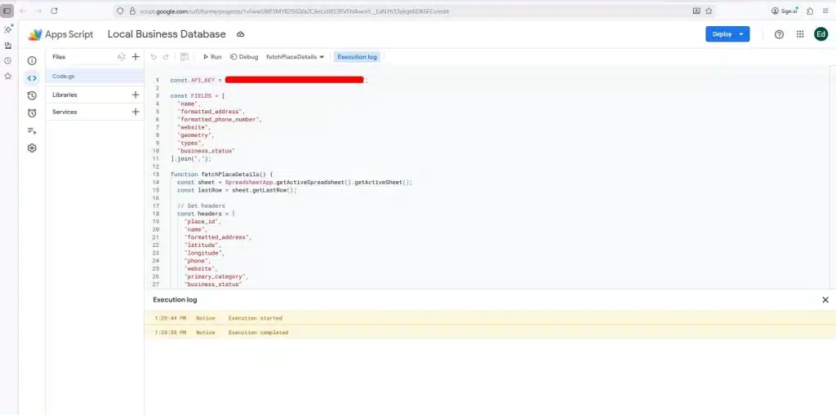Run the selected function
Image resolution: width=836 pixels, height=415 pixels.
pos(212,56)
